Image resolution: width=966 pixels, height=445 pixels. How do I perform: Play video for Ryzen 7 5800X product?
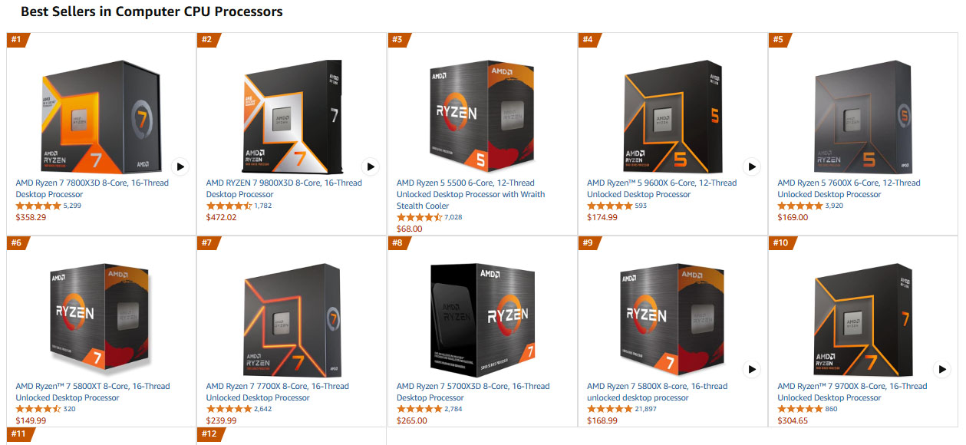pos(752,369)
